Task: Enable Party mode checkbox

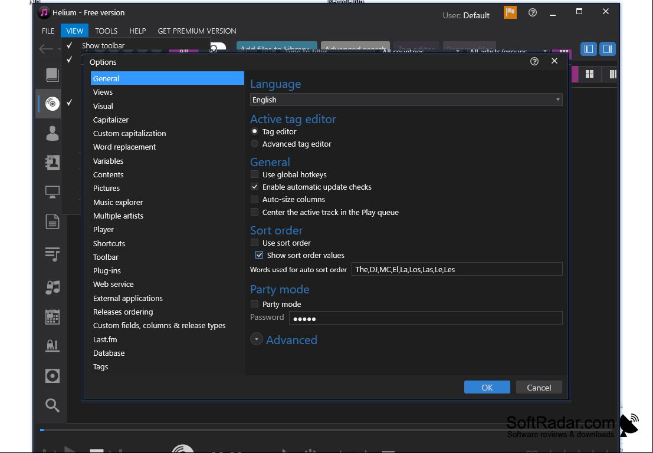Action: pos(254,304)
